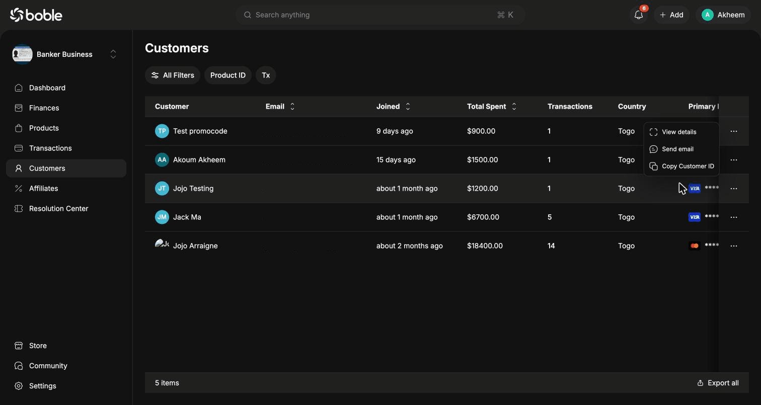The width and height of the screenshot is (761, 405).
Task: Choose View details from context menu
Action: coord(681,132)
